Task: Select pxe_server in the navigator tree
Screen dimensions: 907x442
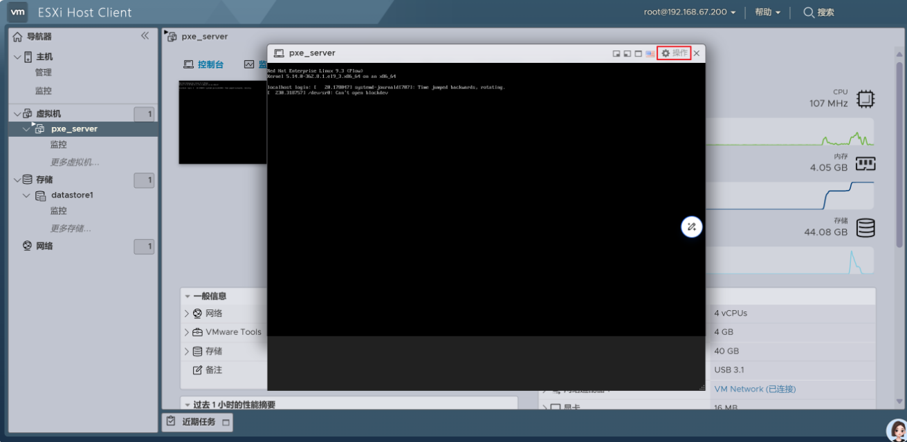Action: click(74, 129)
